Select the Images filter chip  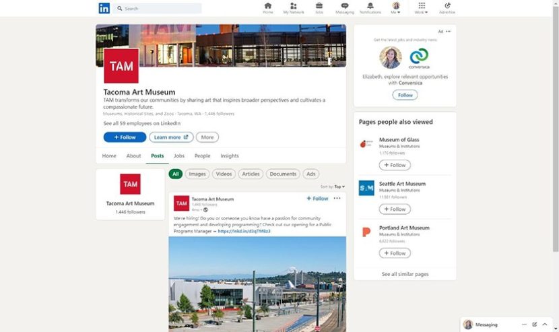[197, 174]
